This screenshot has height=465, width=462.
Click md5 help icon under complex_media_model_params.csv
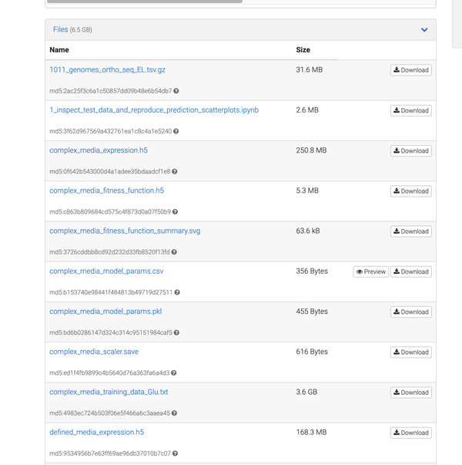coord(177,292)
